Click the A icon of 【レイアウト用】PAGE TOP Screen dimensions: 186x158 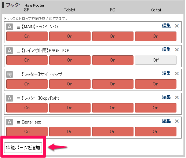click(10, 51)
